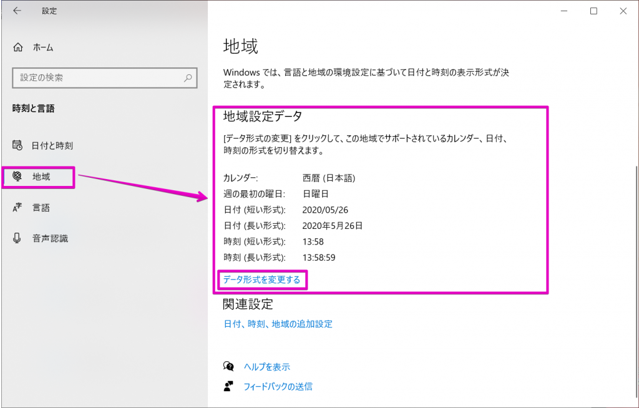Click the 時刻 (長い形式): label
Viewport: 639px width, 408px height.
pos(255,258)
